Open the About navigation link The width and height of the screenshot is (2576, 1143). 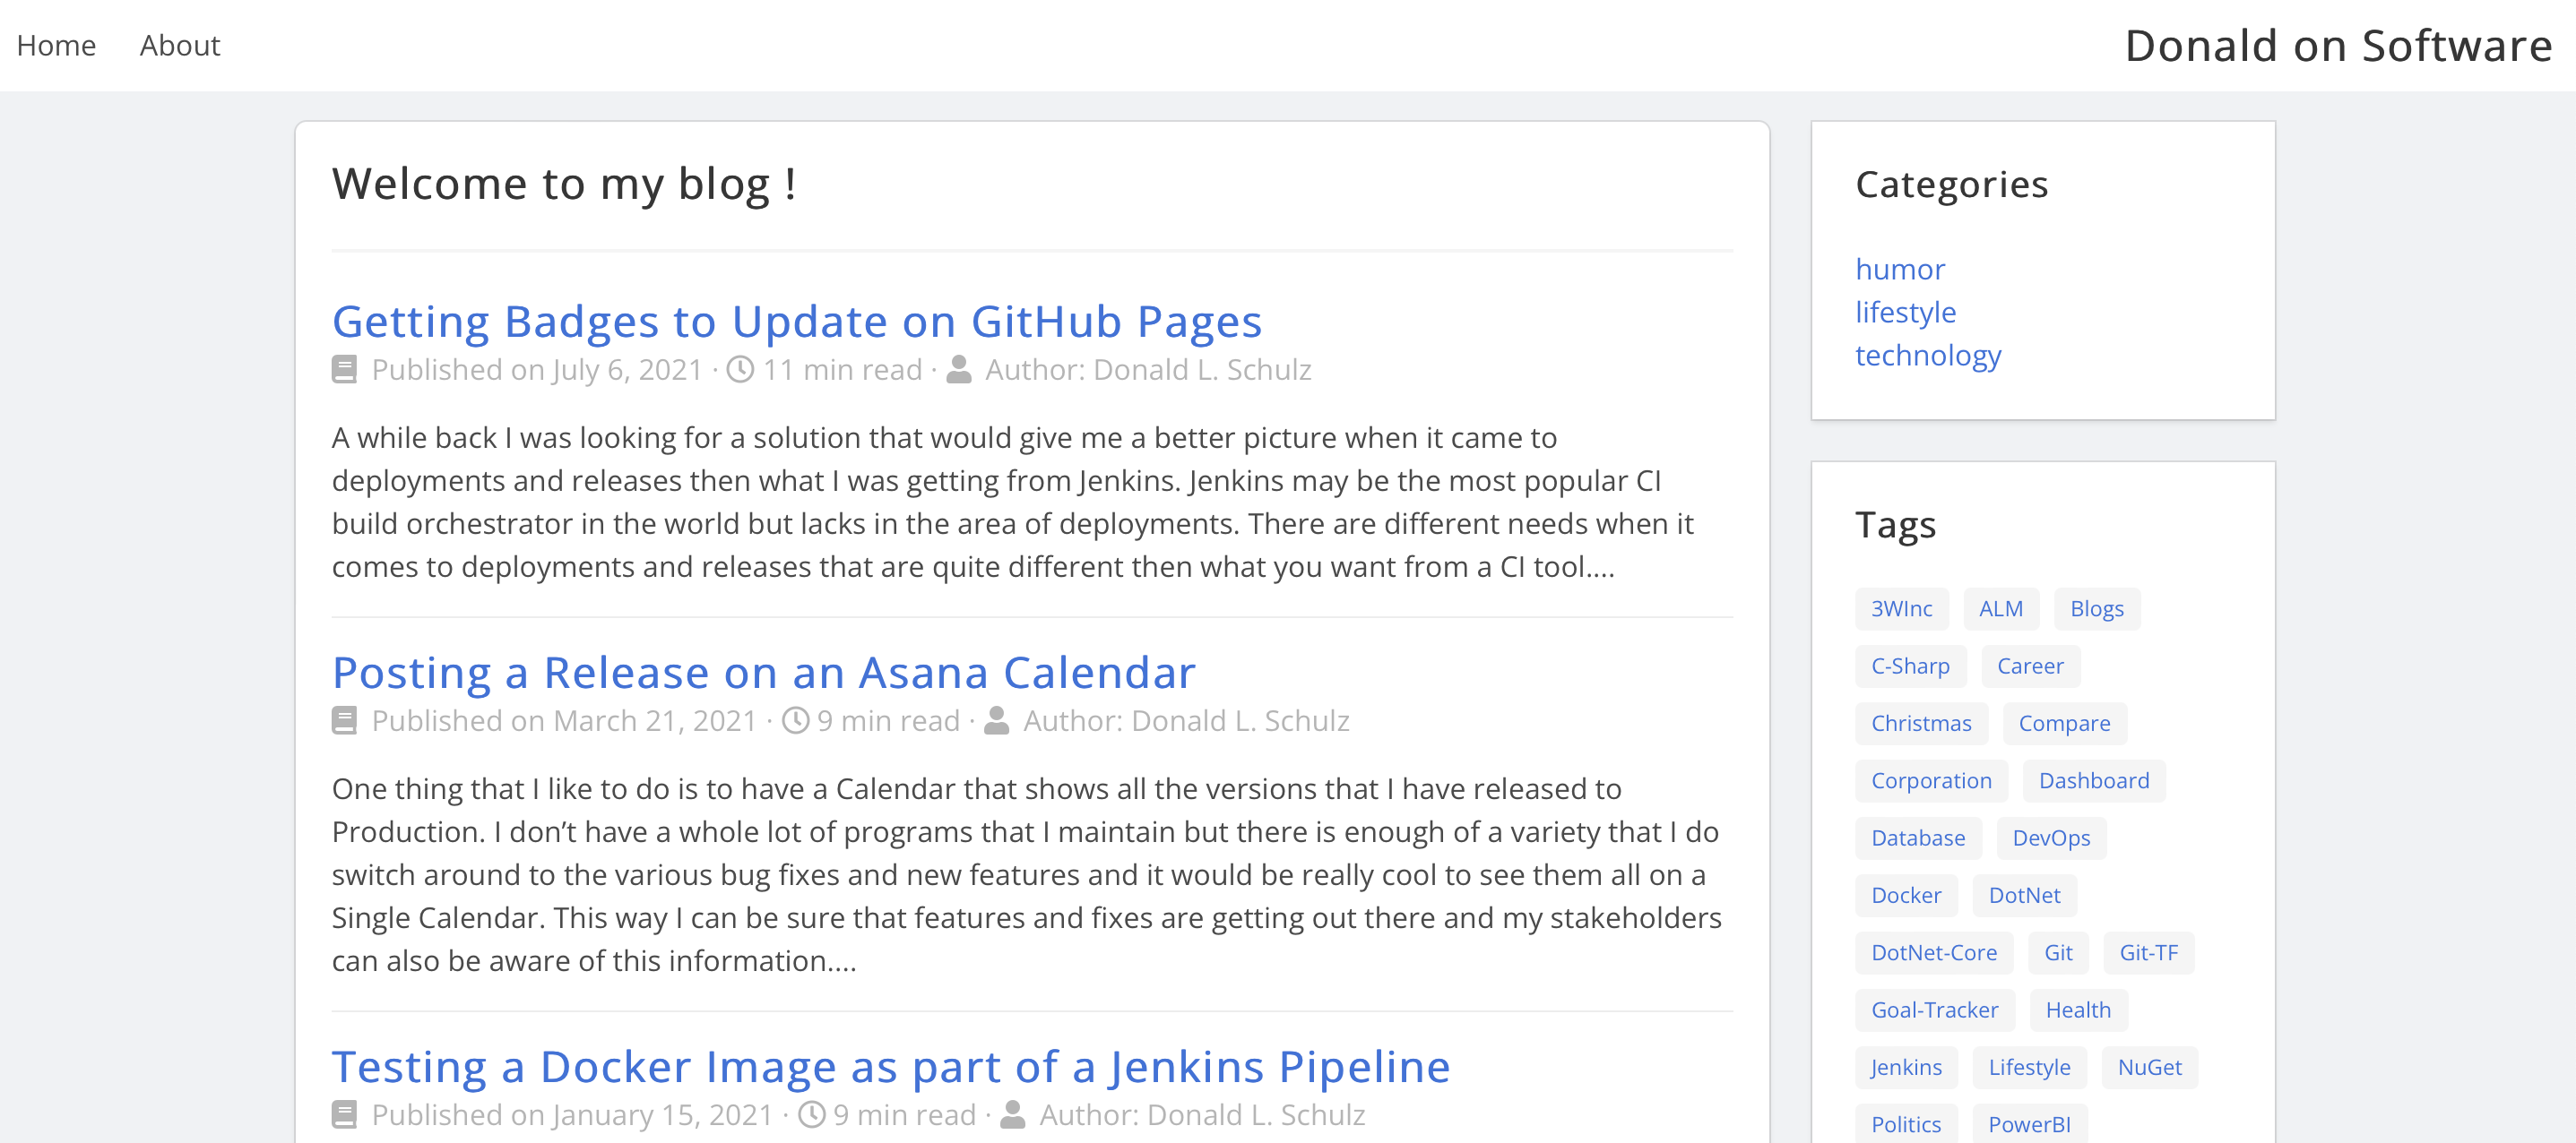pos(179,45)
